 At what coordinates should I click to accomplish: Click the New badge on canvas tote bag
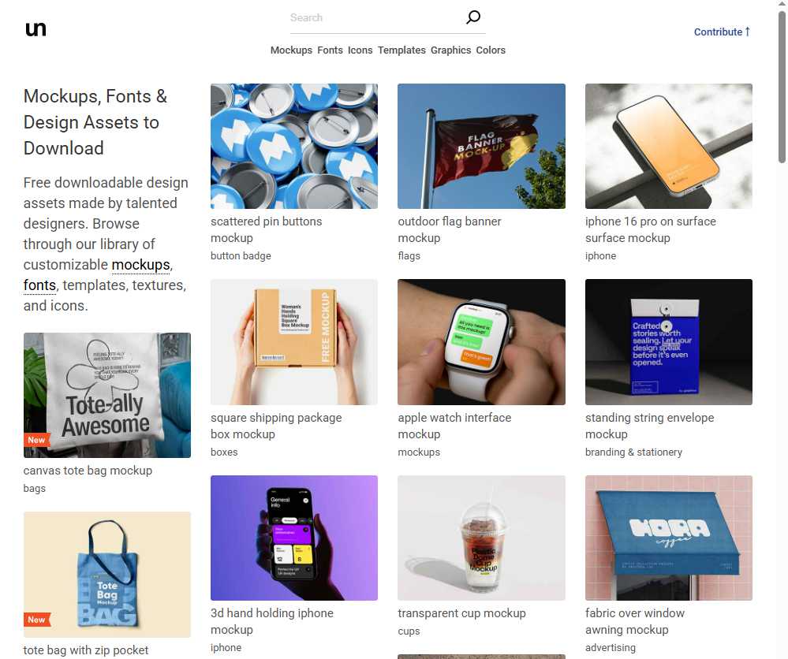(x=36, y=440)
